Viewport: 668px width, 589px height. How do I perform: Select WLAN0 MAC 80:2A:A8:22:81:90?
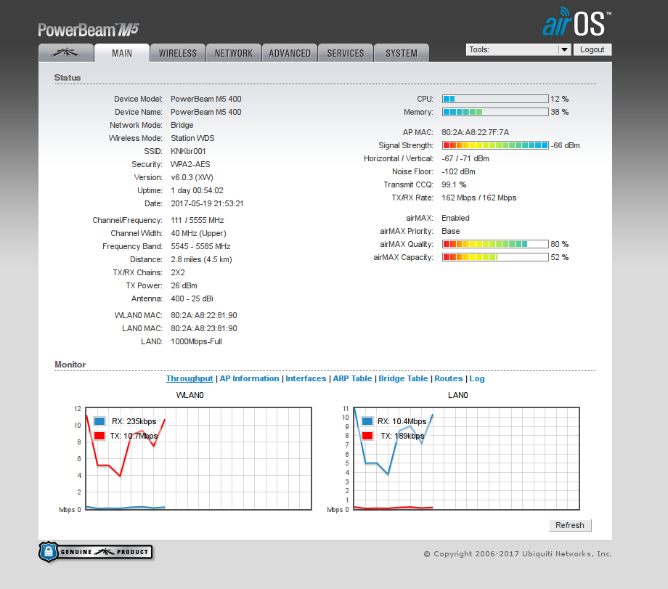click(x=204, y=315)
